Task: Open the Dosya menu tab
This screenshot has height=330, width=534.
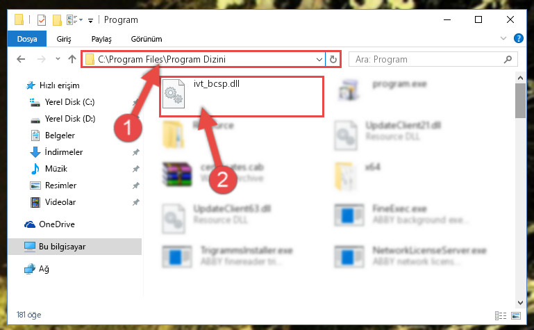Action: tap(27, 39)
